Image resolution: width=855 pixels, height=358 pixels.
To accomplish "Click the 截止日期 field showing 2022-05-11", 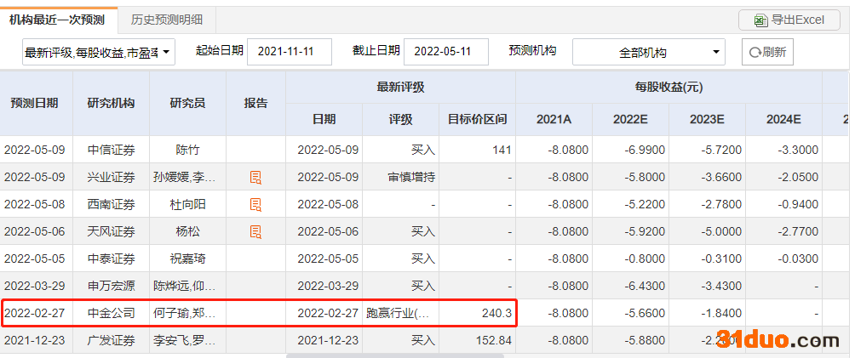I will [445, 52].
